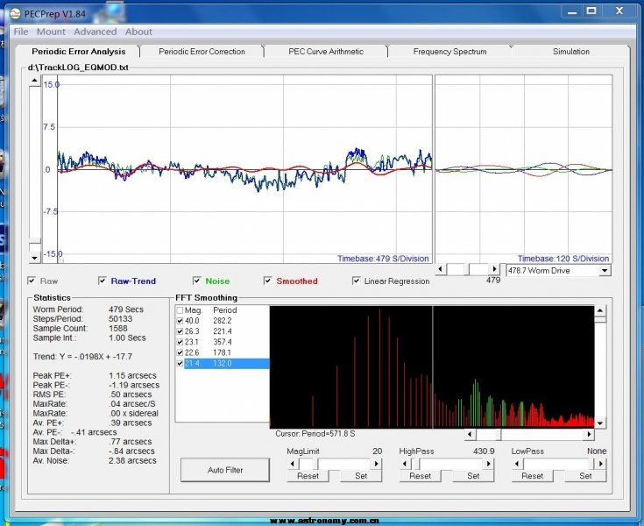
Task: Switch to the PEC Curve Arithmetic tab
Action: 326,52
